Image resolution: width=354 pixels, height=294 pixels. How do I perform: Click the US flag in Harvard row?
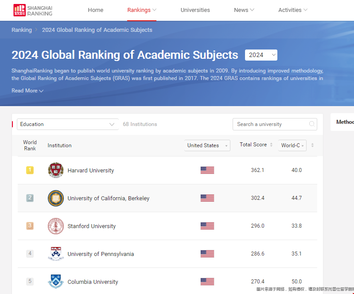point(207,170)
